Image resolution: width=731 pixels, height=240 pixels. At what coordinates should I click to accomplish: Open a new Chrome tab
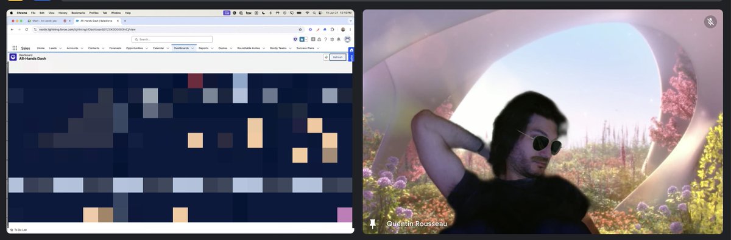click(125, 21)
